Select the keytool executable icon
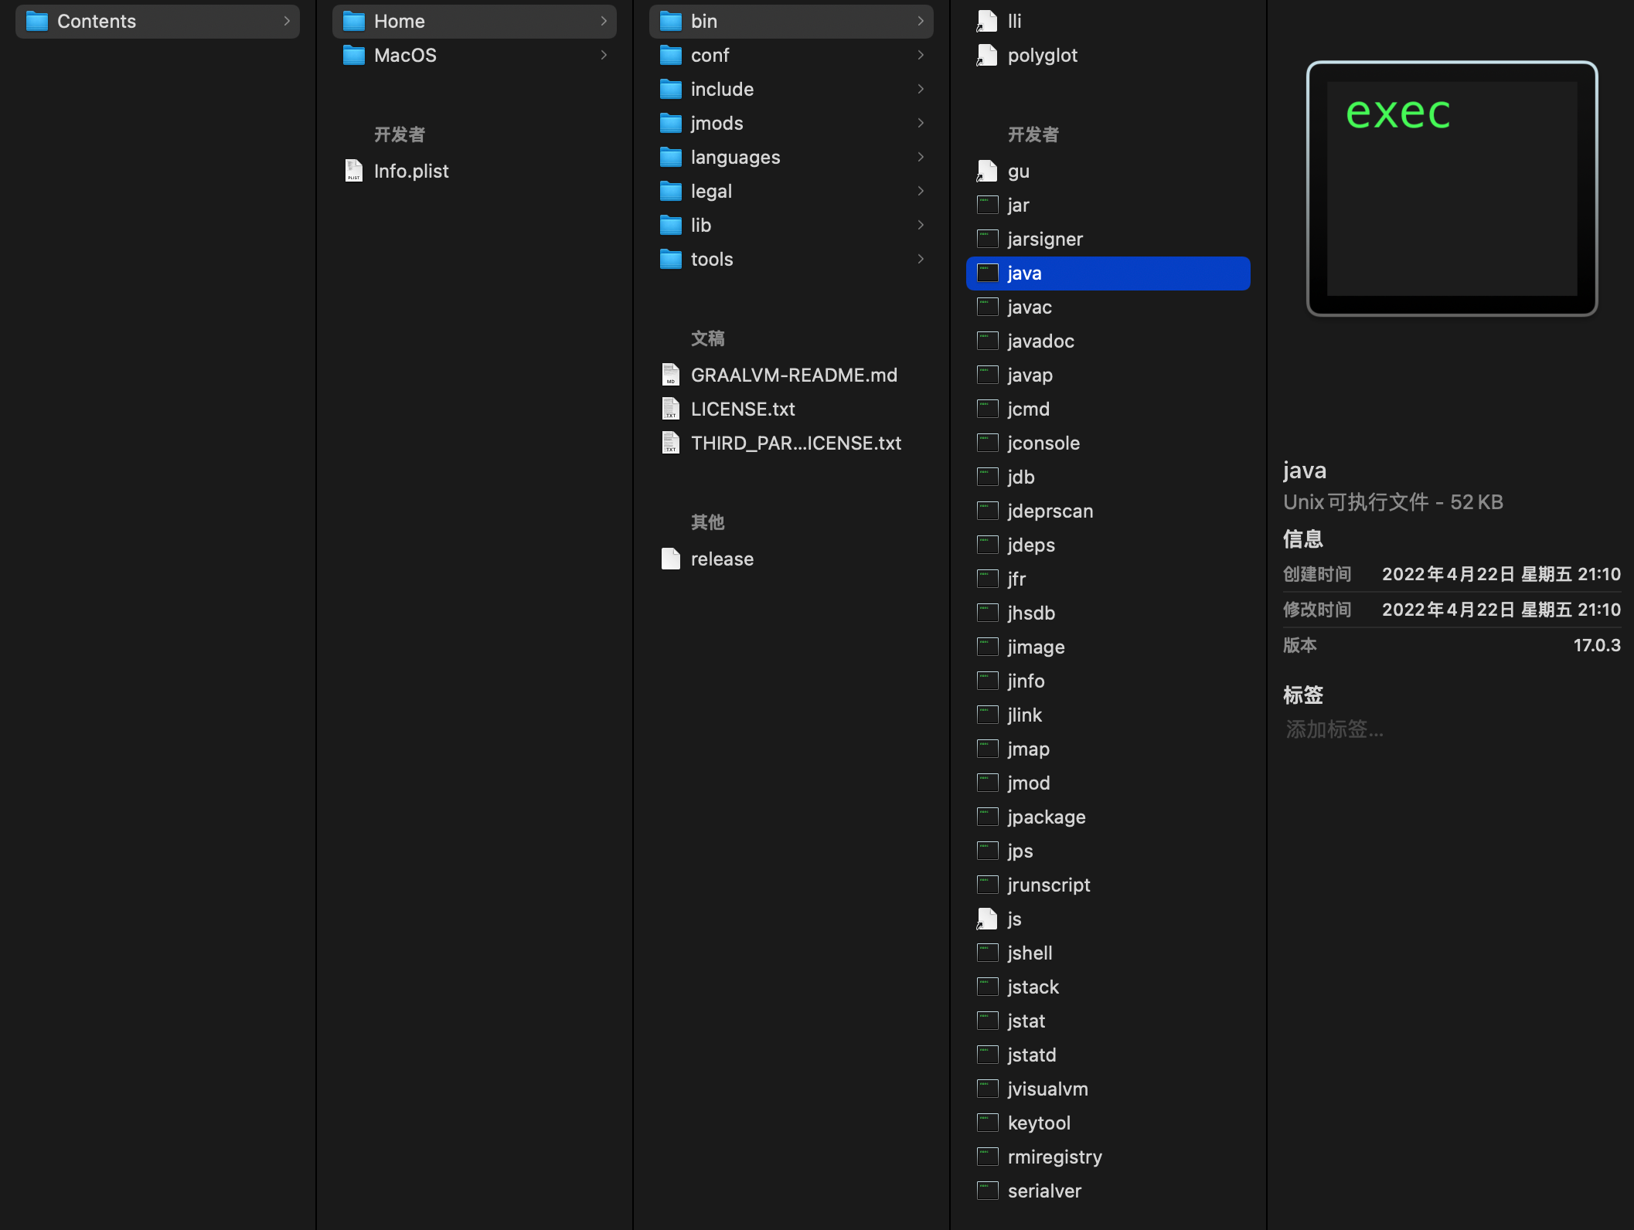This screenshot has height=1230, width=1634. click(x=987, y=1123)
